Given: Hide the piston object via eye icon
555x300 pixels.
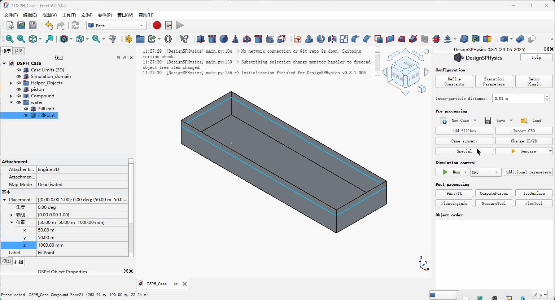Looking at the screenshot, I should (19, 89).
